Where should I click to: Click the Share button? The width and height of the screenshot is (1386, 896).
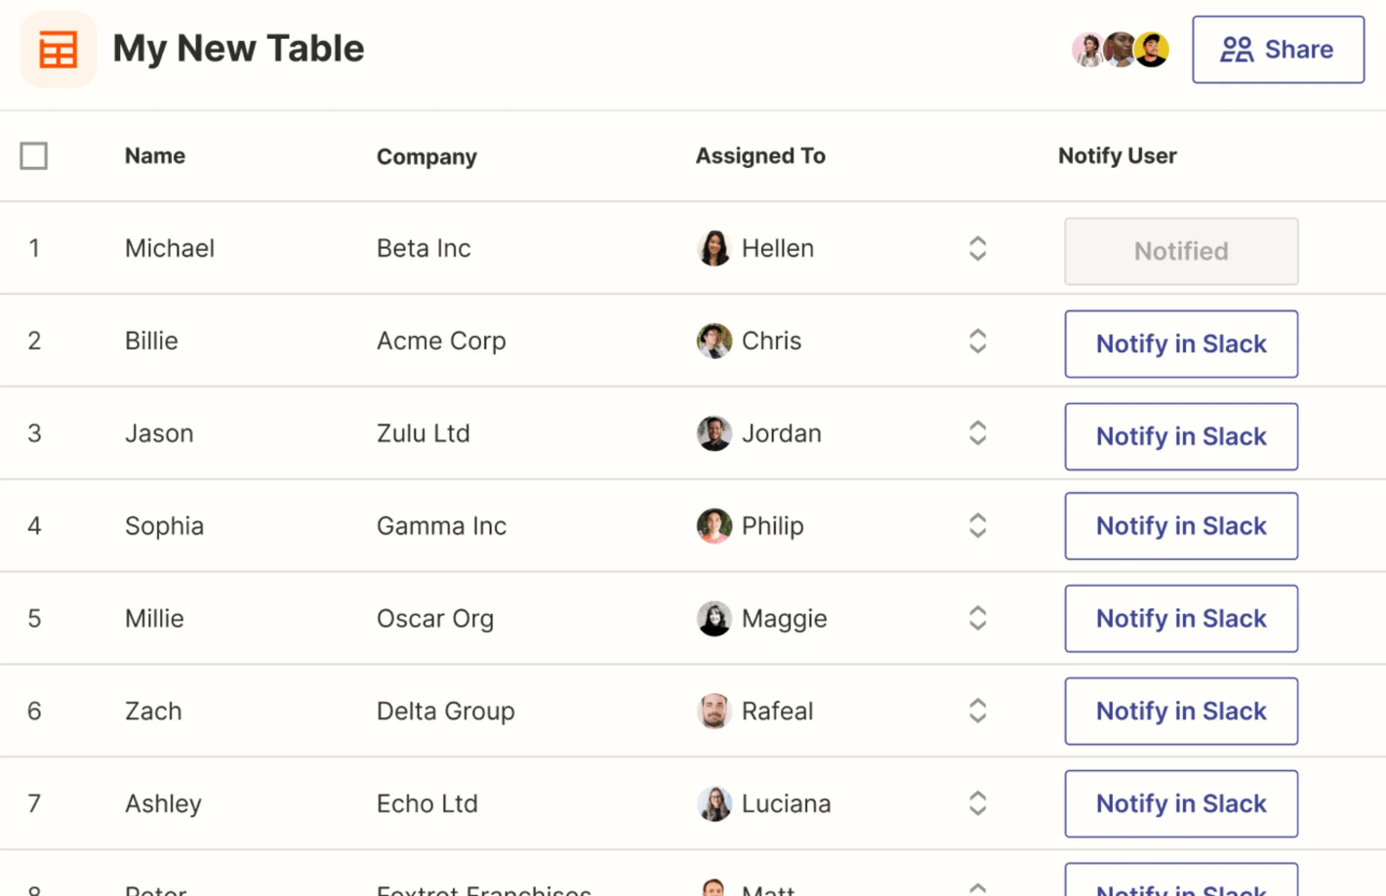1277,50
